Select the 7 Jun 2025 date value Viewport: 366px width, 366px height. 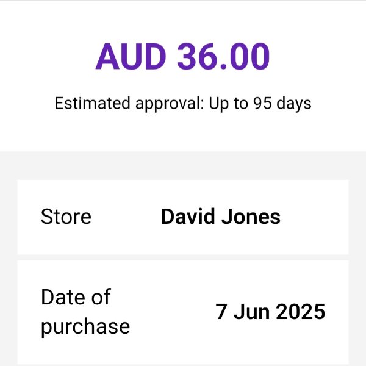click(270, 312)
